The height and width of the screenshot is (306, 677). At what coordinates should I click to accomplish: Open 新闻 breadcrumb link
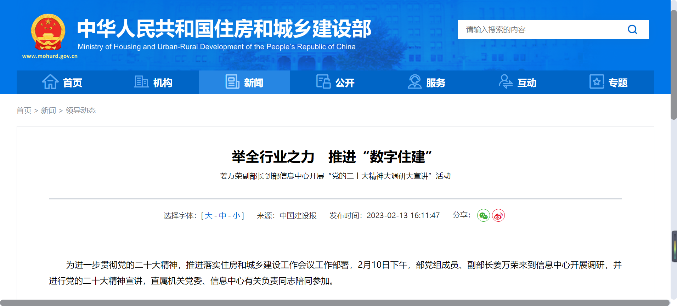[x=49, y=110]
